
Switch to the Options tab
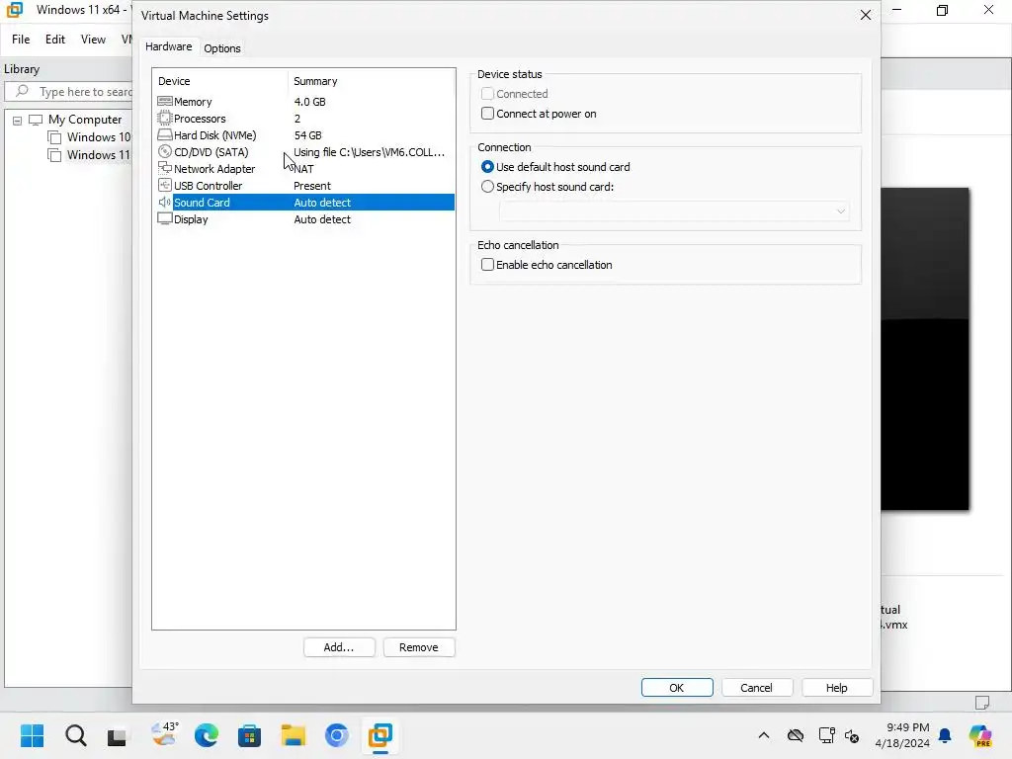coord(222,48)
